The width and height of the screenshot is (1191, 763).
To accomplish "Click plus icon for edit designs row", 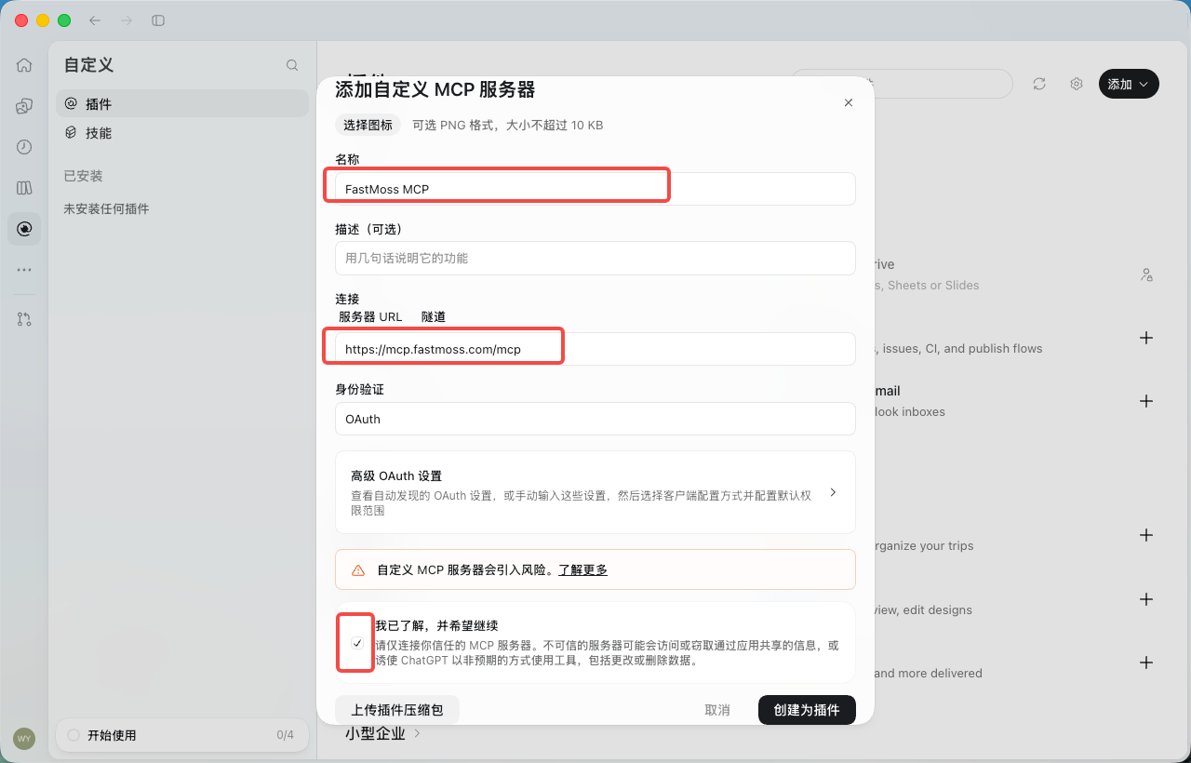I will point(1146,599).
